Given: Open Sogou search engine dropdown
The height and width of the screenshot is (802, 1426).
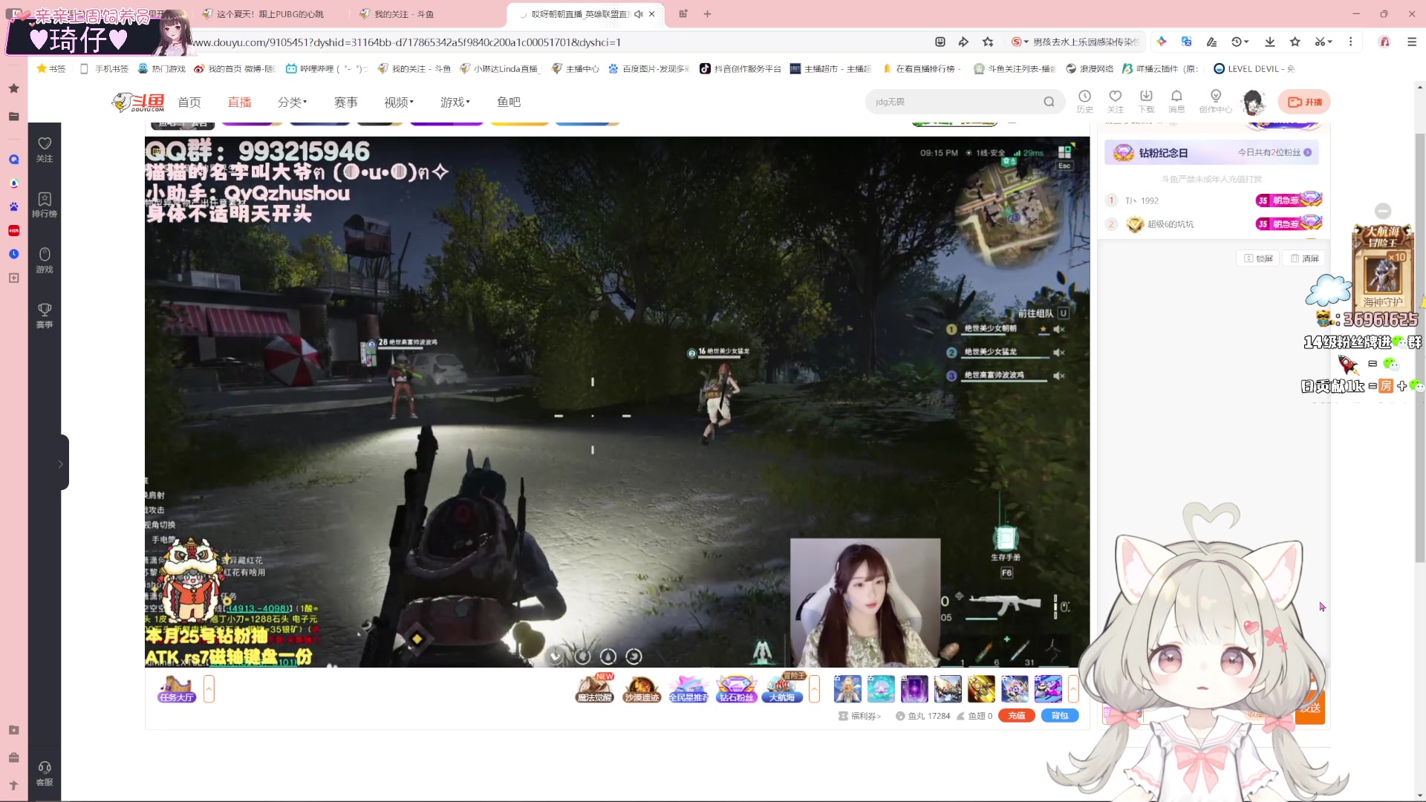Looking at the screenshot, I should point(1020,42).
